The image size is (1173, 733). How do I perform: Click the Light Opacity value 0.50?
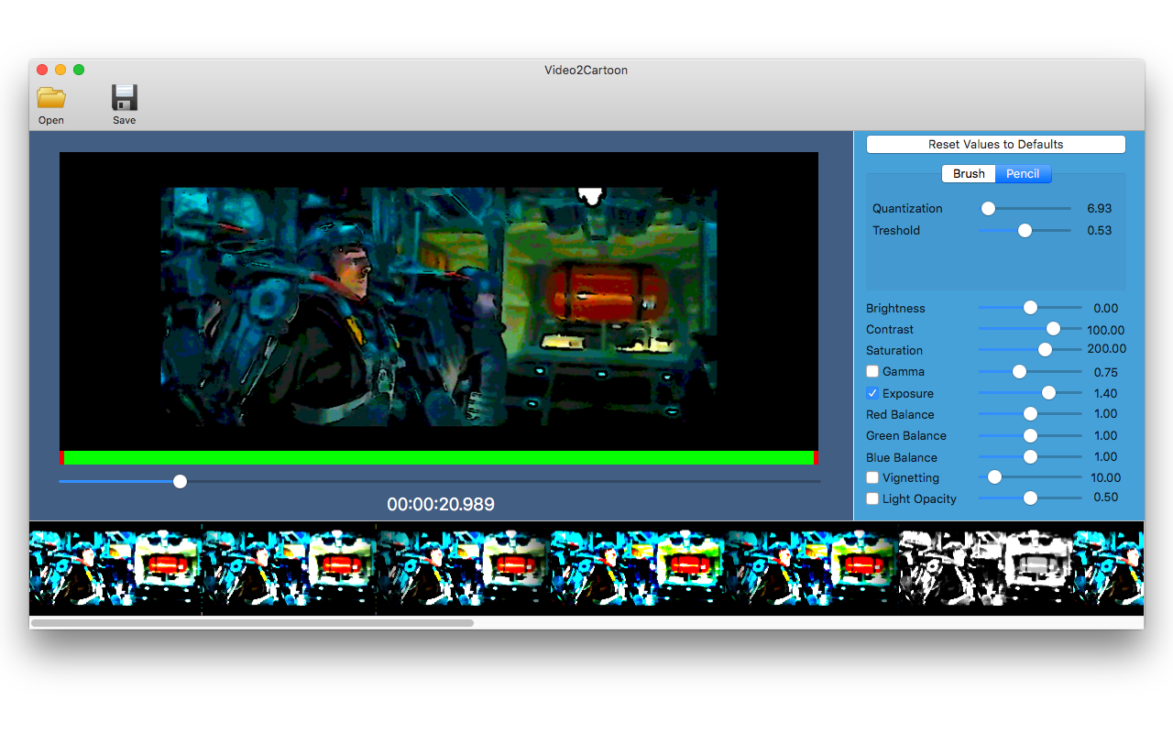pos(1106,498)
